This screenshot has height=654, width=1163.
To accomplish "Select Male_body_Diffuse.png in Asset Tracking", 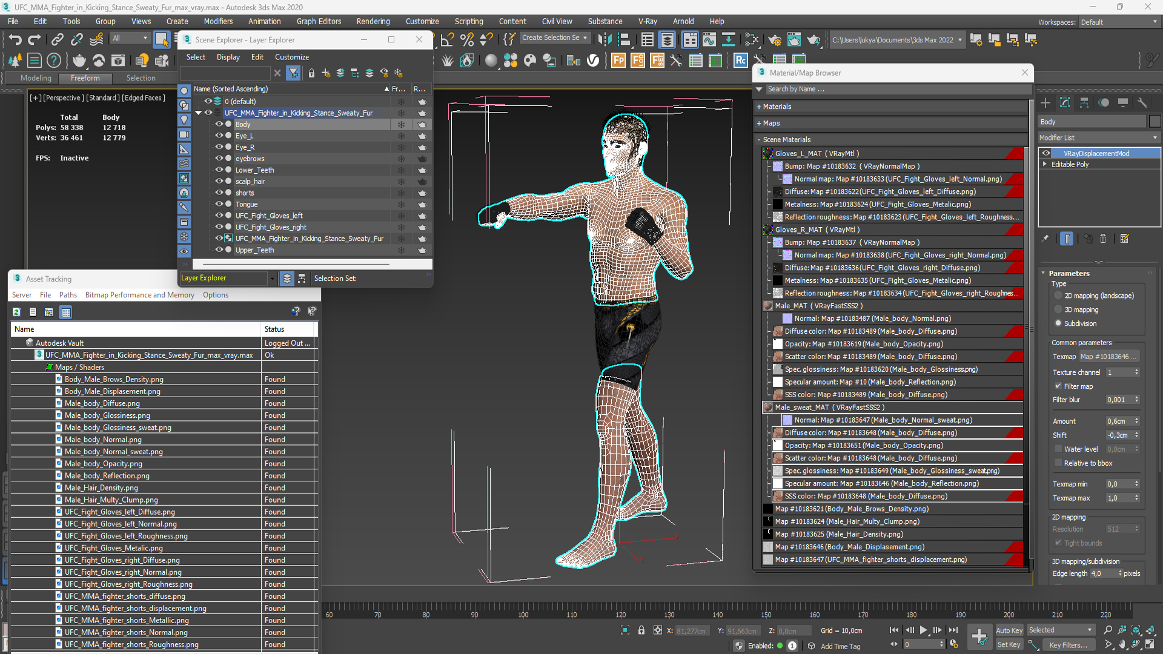I will [102, 403].
